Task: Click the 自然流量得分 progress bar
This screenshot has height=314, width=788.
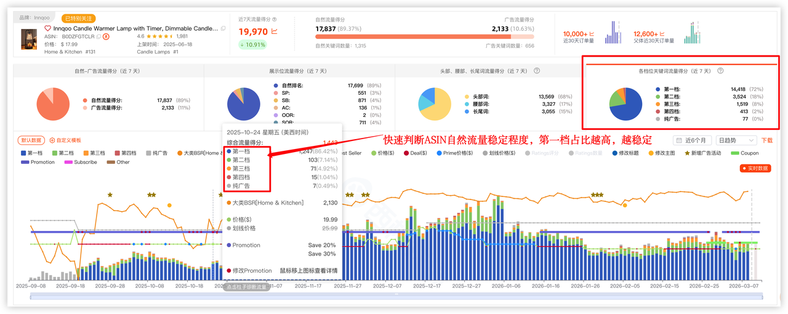Action: point(425,37)
